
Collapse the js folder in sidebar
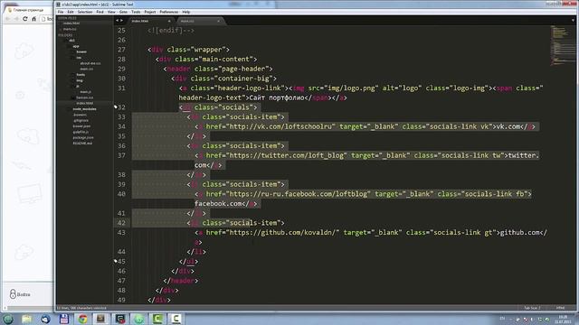(x=78, y=87)
